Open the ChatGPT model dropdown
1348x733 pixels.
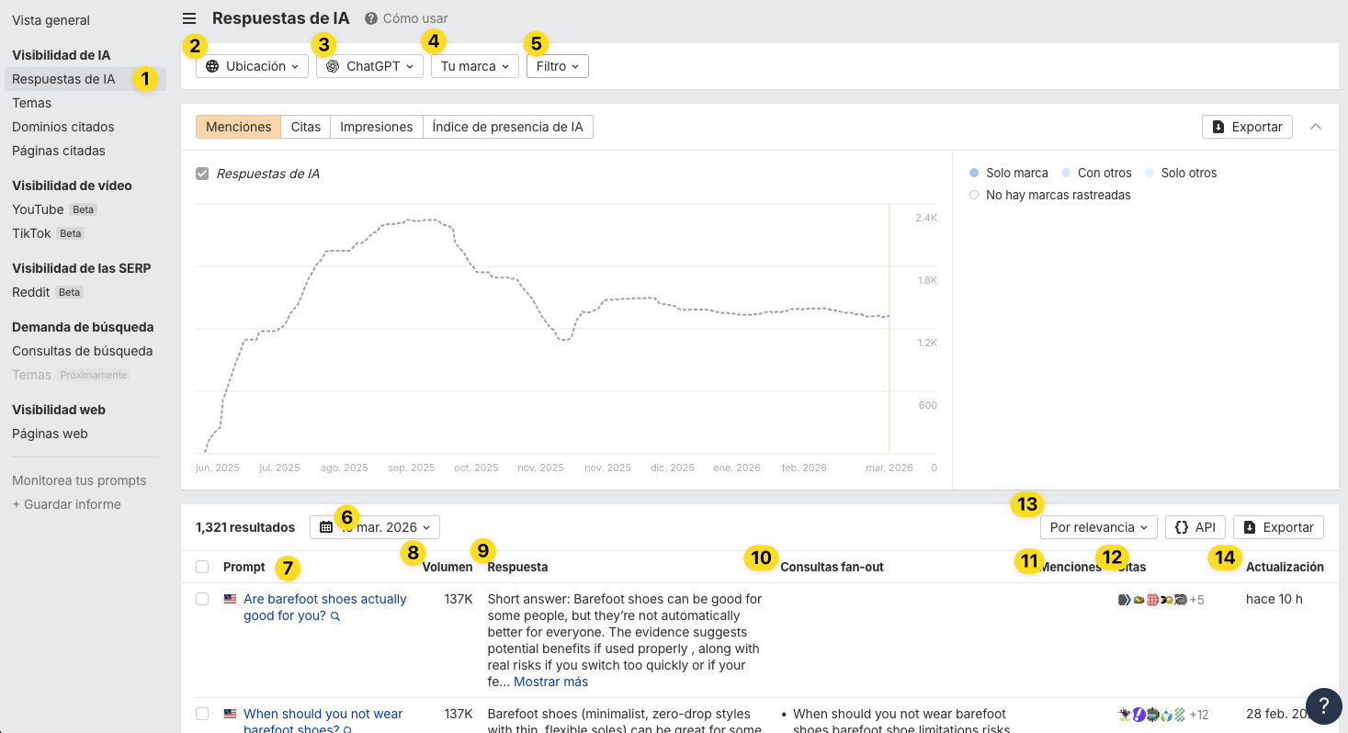coord(370,66)
